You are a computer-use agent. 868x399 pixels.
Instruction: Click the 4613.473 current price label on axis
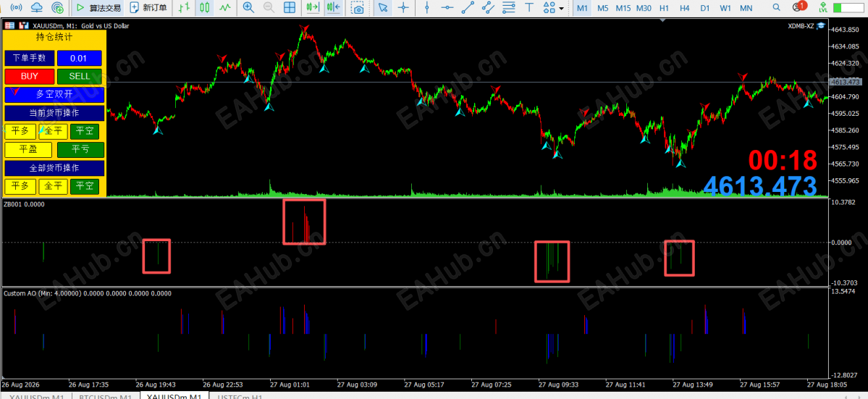[x=845, y=82]
